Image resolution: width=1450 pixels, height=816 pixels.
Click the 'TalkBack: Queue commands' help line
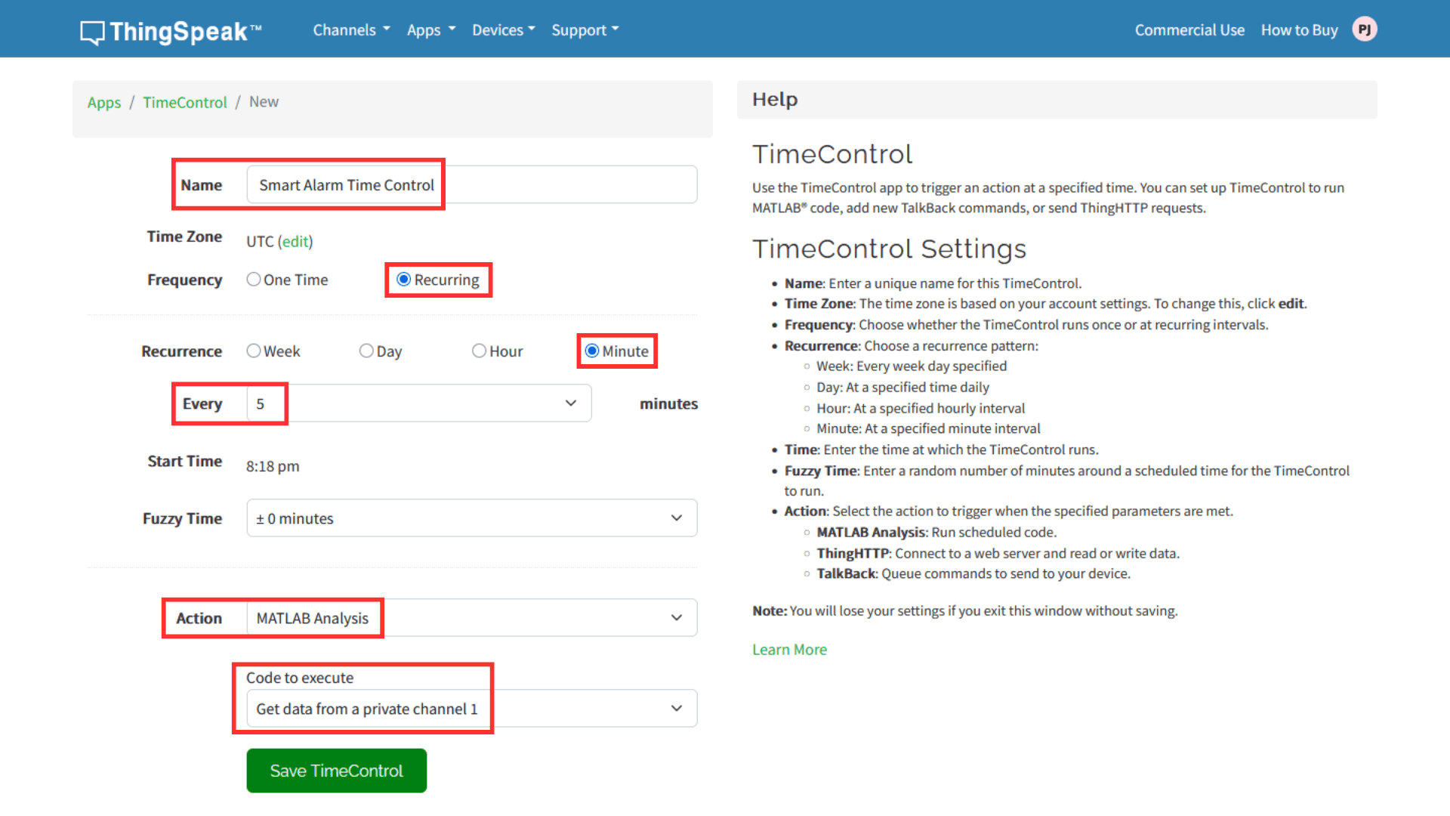pos(973,573)
